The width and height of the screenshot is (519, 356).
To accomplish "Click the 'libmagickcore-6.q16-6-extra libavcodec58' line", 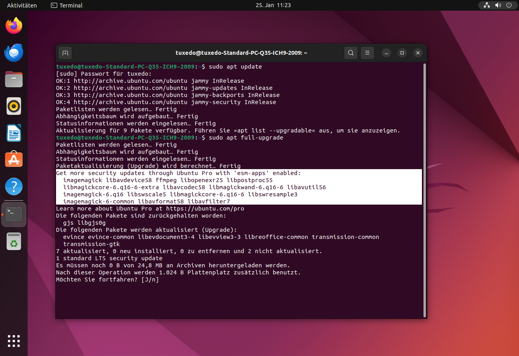I will click(195, 187).
